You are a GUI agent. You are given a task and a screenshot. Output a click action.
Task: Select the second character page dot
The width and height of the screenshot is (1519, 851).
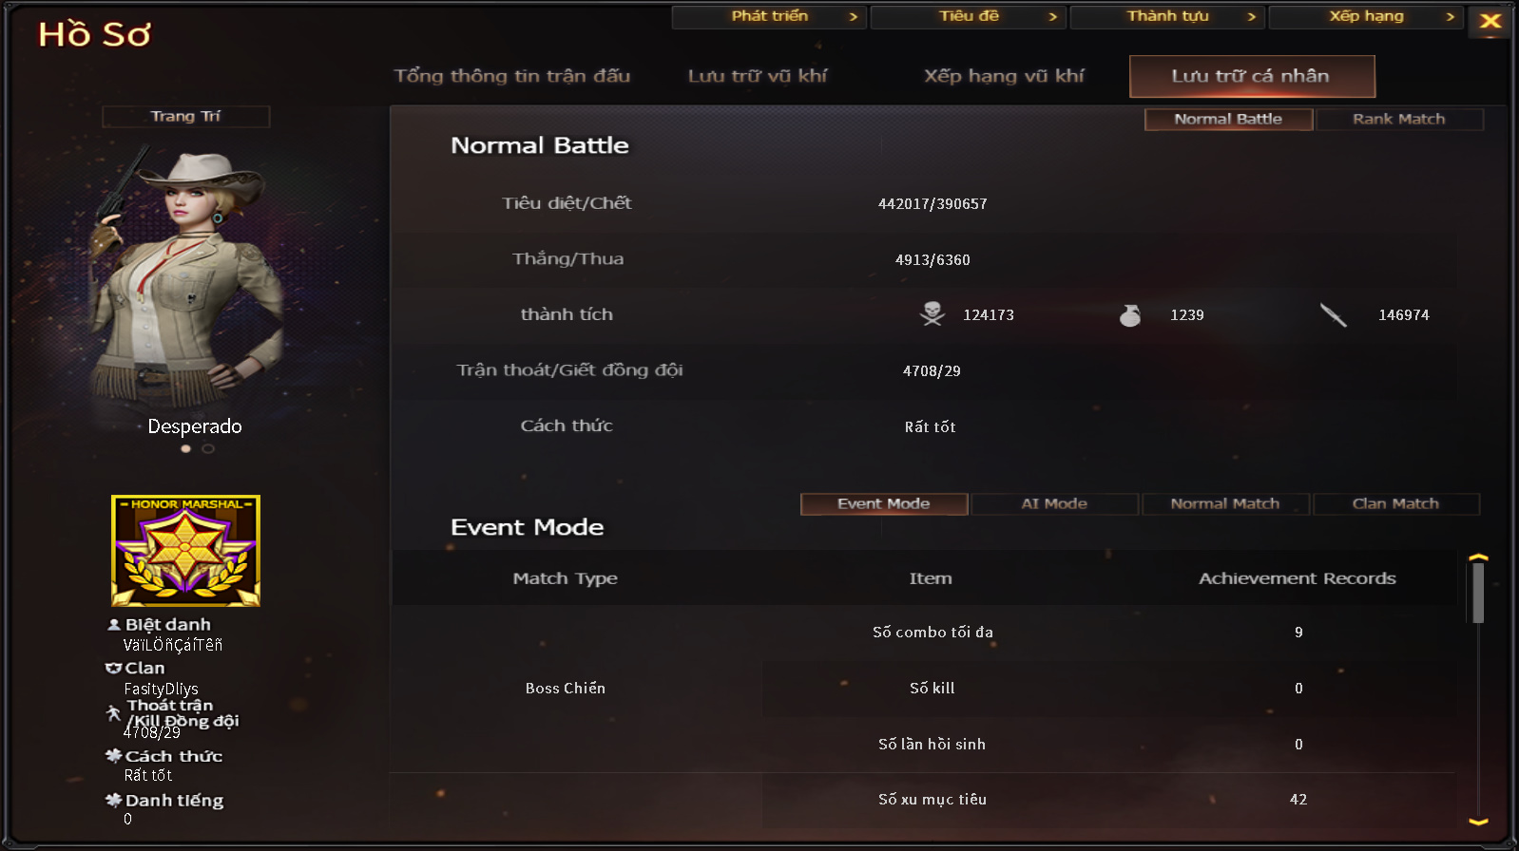click(x=208, y=448)
